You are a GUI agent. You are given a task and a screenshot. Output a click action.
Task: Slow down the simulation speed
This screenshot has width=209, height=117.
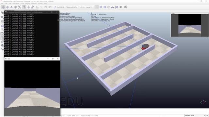click(x=113, y=7)
